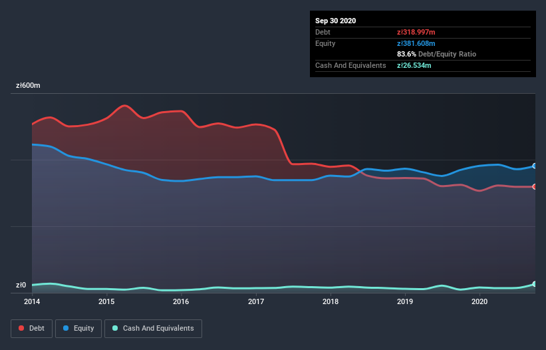This screenshot has height=350, width=546.
Task: Click the 2017 x-axis label
Action: 256,301
